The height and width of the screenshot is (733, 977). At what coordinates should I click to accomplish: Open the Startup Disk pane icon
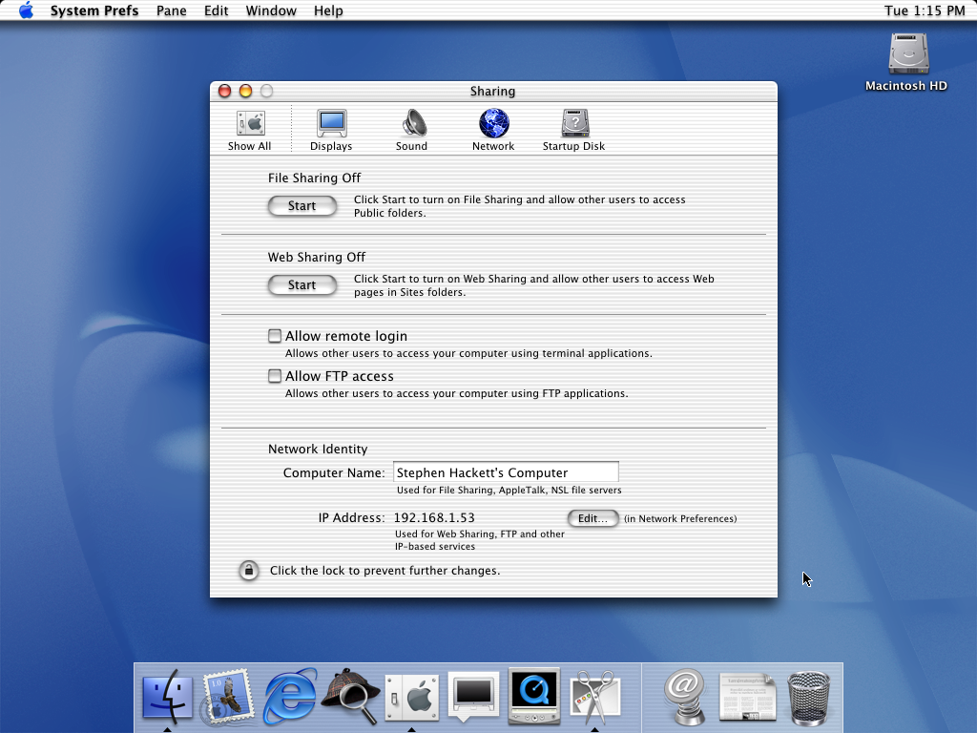coord(573,130)
